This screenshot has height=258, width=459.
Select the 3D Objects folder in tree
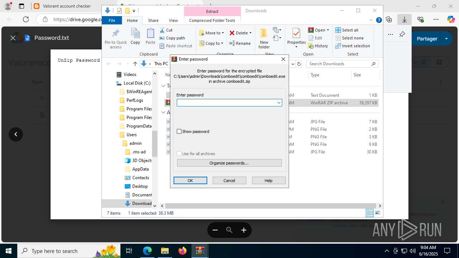pos(138,161)
